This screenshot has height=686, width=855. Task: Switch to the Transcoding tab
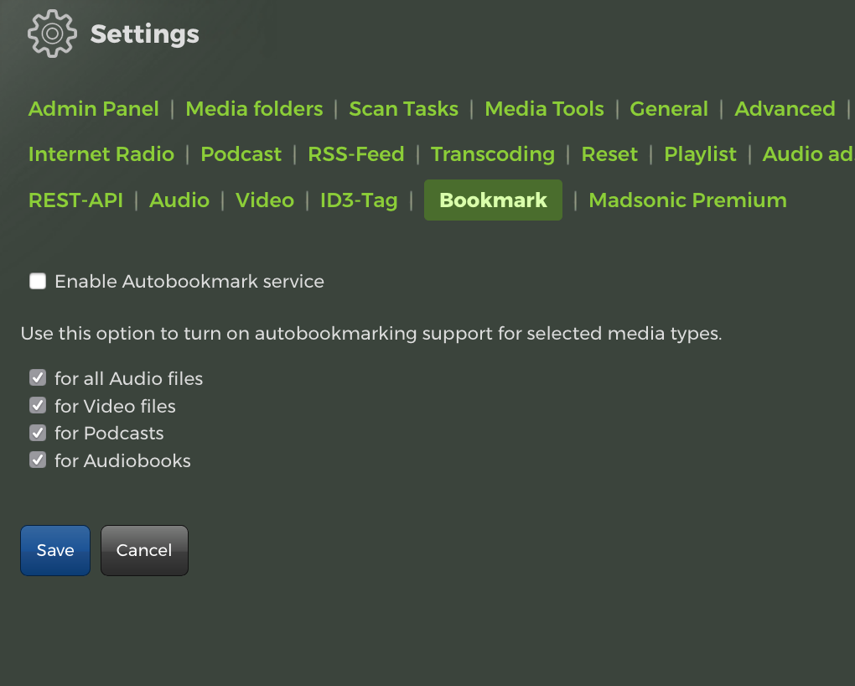pyautogui.click(x=493, y=154)
